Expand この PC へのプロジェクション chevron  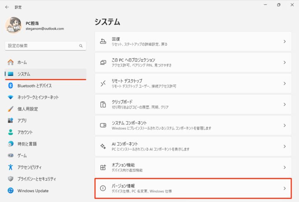284,63
